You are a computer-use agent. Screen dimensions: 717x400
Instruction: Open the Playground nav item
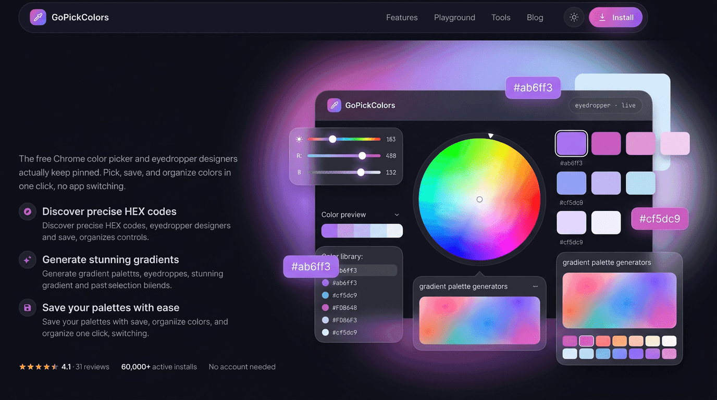click(454, 17)
